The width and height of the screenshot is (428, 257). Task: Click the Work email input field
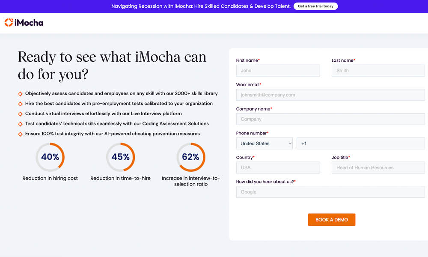[x=330, y=95]
